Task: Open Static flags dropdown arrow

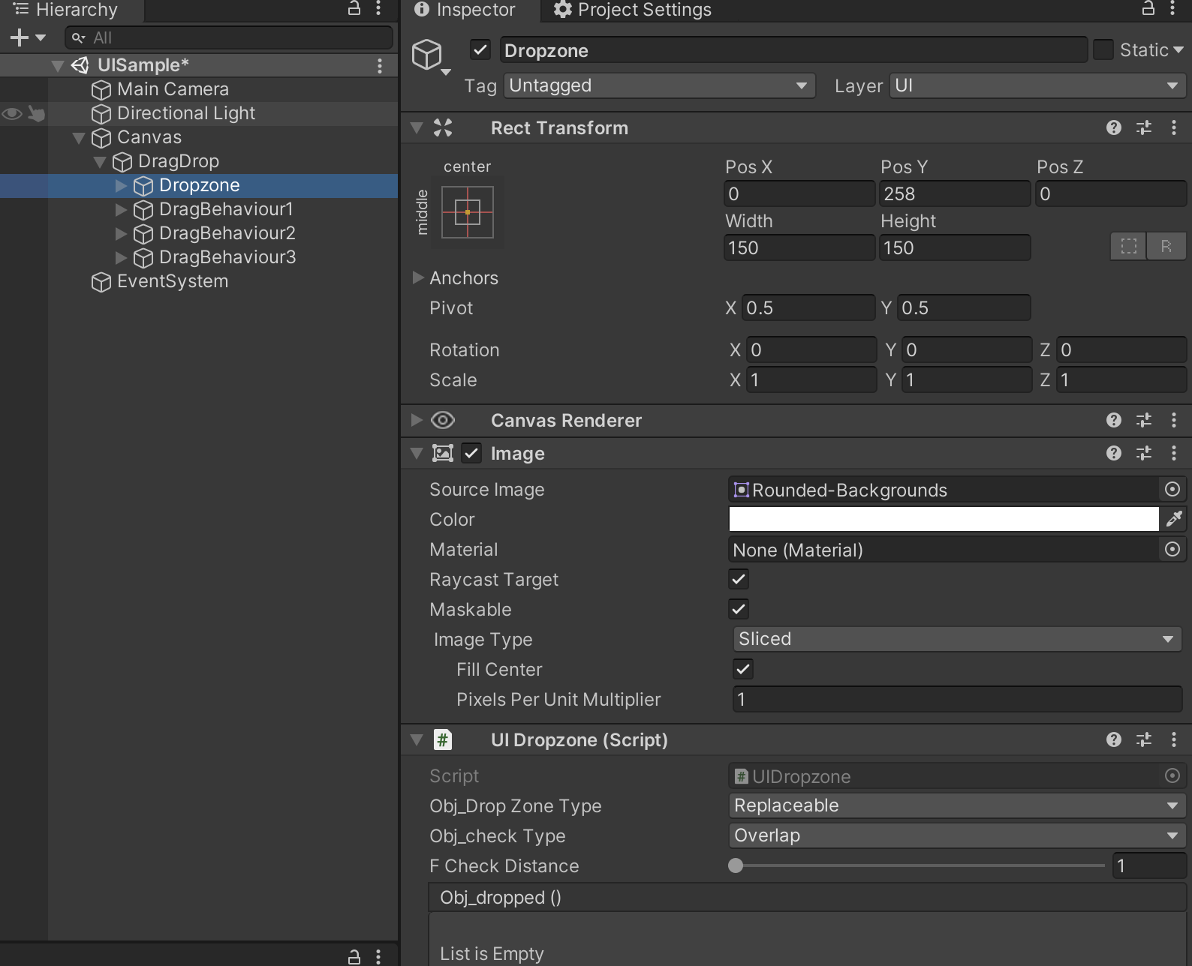Action: click(x=1178, y=50)
